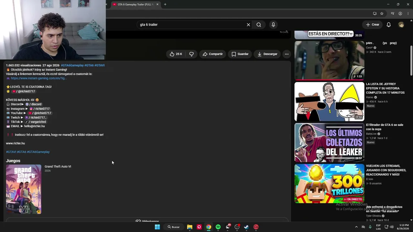Open the Chrome profile icon
Viewport: 413px width, 232px height.
pos(400,14)
